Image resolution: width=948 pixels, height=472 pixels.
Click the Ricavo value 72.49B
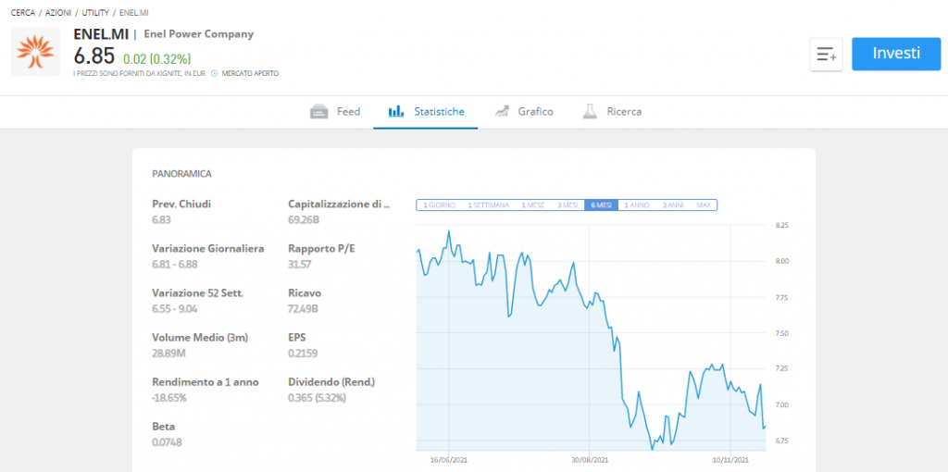(x=304, y=309)
